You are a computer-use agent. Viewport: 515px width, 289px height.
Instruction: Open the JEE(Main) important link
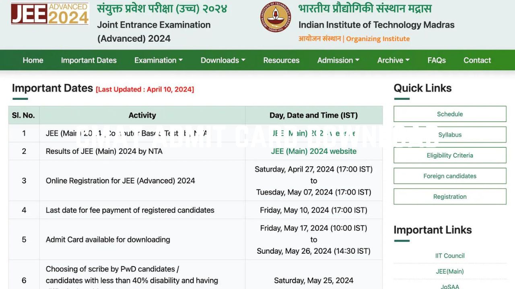(x=450, y=271)
